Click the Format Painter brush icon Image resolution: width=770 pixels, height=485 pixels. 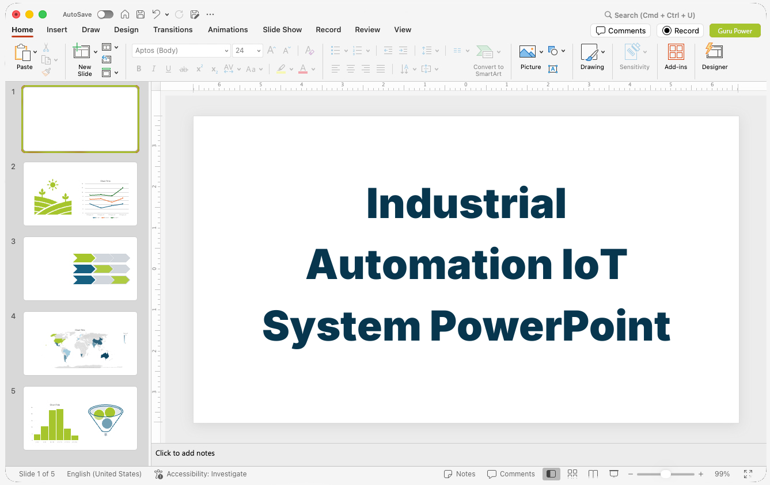point(46,72)
